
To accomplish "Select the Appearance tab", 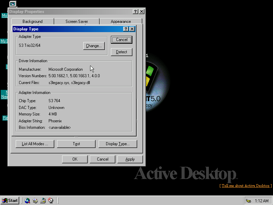I will [120, 22].
